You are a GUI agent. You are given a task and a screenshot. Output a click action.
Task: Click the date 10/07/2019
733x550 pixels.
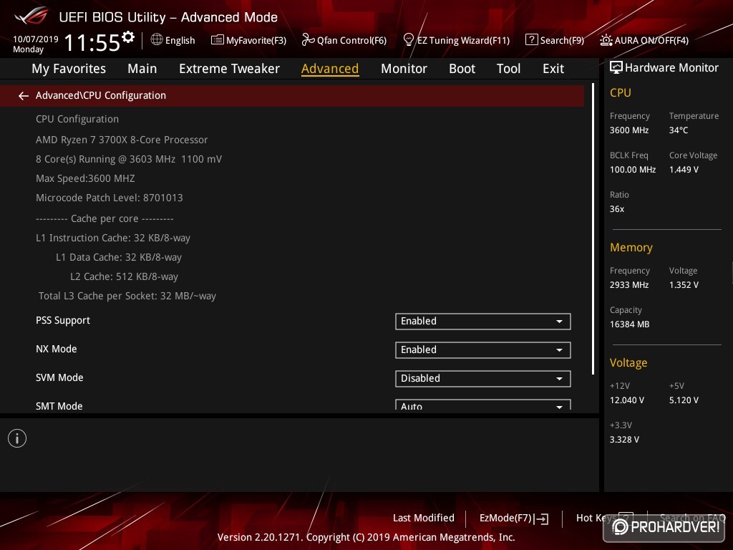click(x=36, y=39)
